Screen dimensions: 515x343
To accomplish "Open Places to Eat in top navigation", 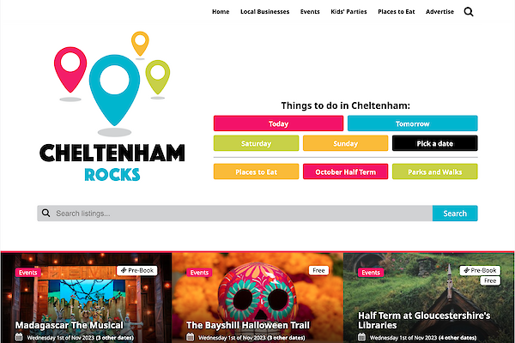I will click(396, 12).
